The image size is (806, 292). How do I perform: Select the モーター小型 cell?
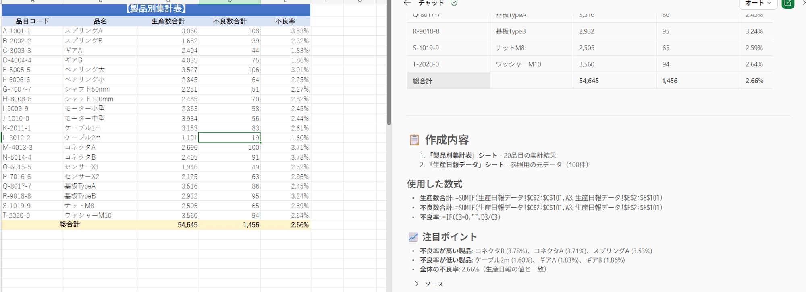click(100, 109)
